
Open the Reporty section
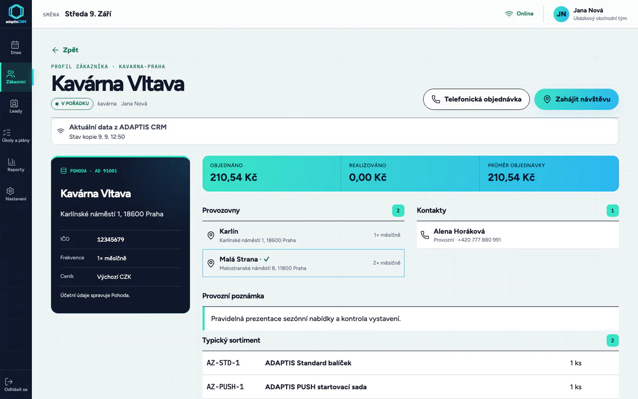tap(16, 165)
